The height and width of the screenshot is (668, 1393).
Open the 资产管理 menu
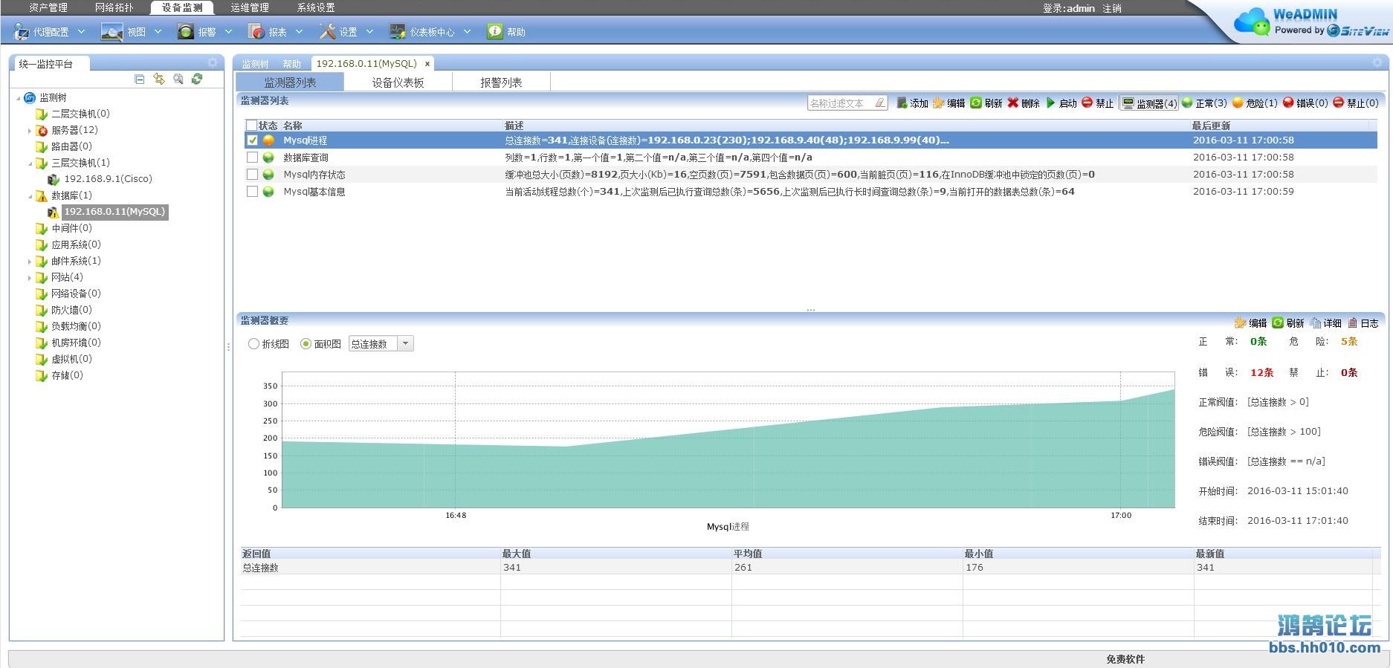[48, 7]
